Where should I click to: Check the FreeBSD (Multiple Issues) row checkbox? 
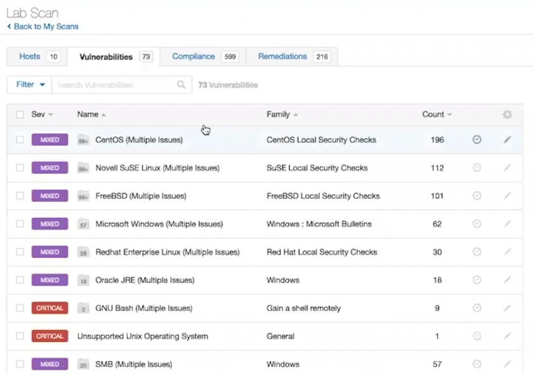point(20,196)
